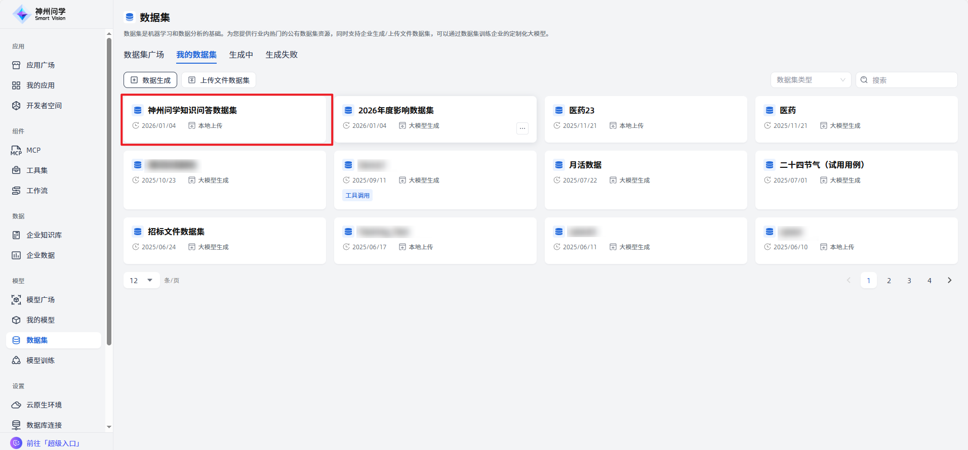Open the 月活数据 dataset card
This screenshot has height=450, width=968.
coord(646,179)
